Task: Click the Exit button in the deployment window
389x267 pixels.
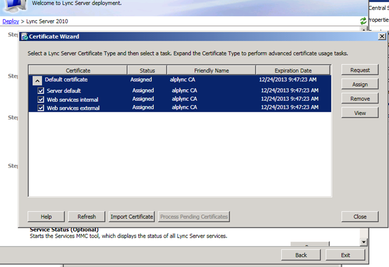Action: 345,255
